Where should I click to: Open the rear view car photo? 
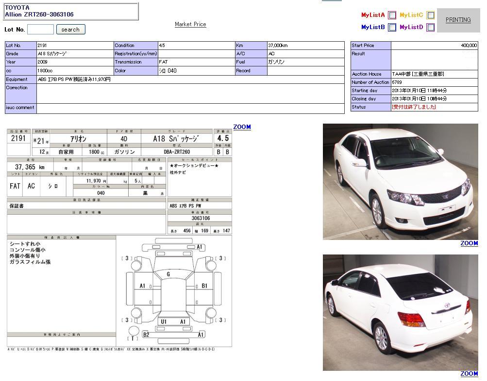coord(400,313)
